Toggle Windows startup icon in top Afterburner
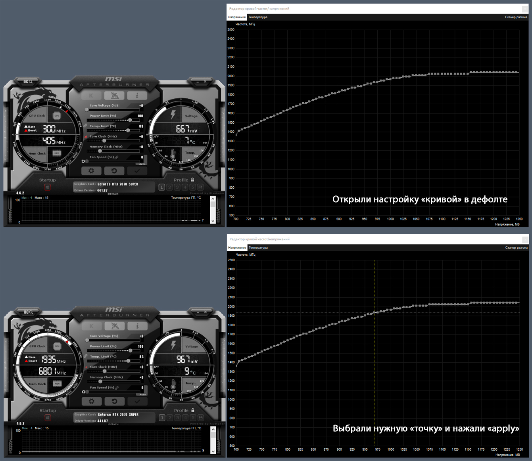Image resolution: width=532 pixels, height=461 pixels. point(47,187)
